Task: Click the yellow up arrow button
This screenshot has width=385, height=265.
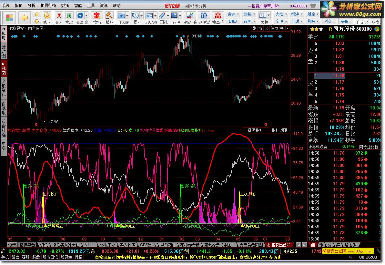Action: (x=36, y=15)
